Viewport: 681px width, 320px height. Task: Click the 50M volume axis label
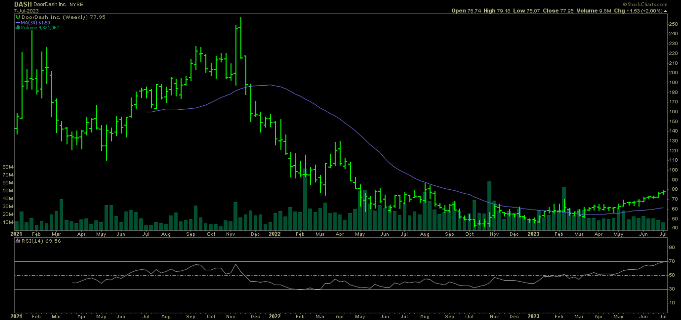8,191
